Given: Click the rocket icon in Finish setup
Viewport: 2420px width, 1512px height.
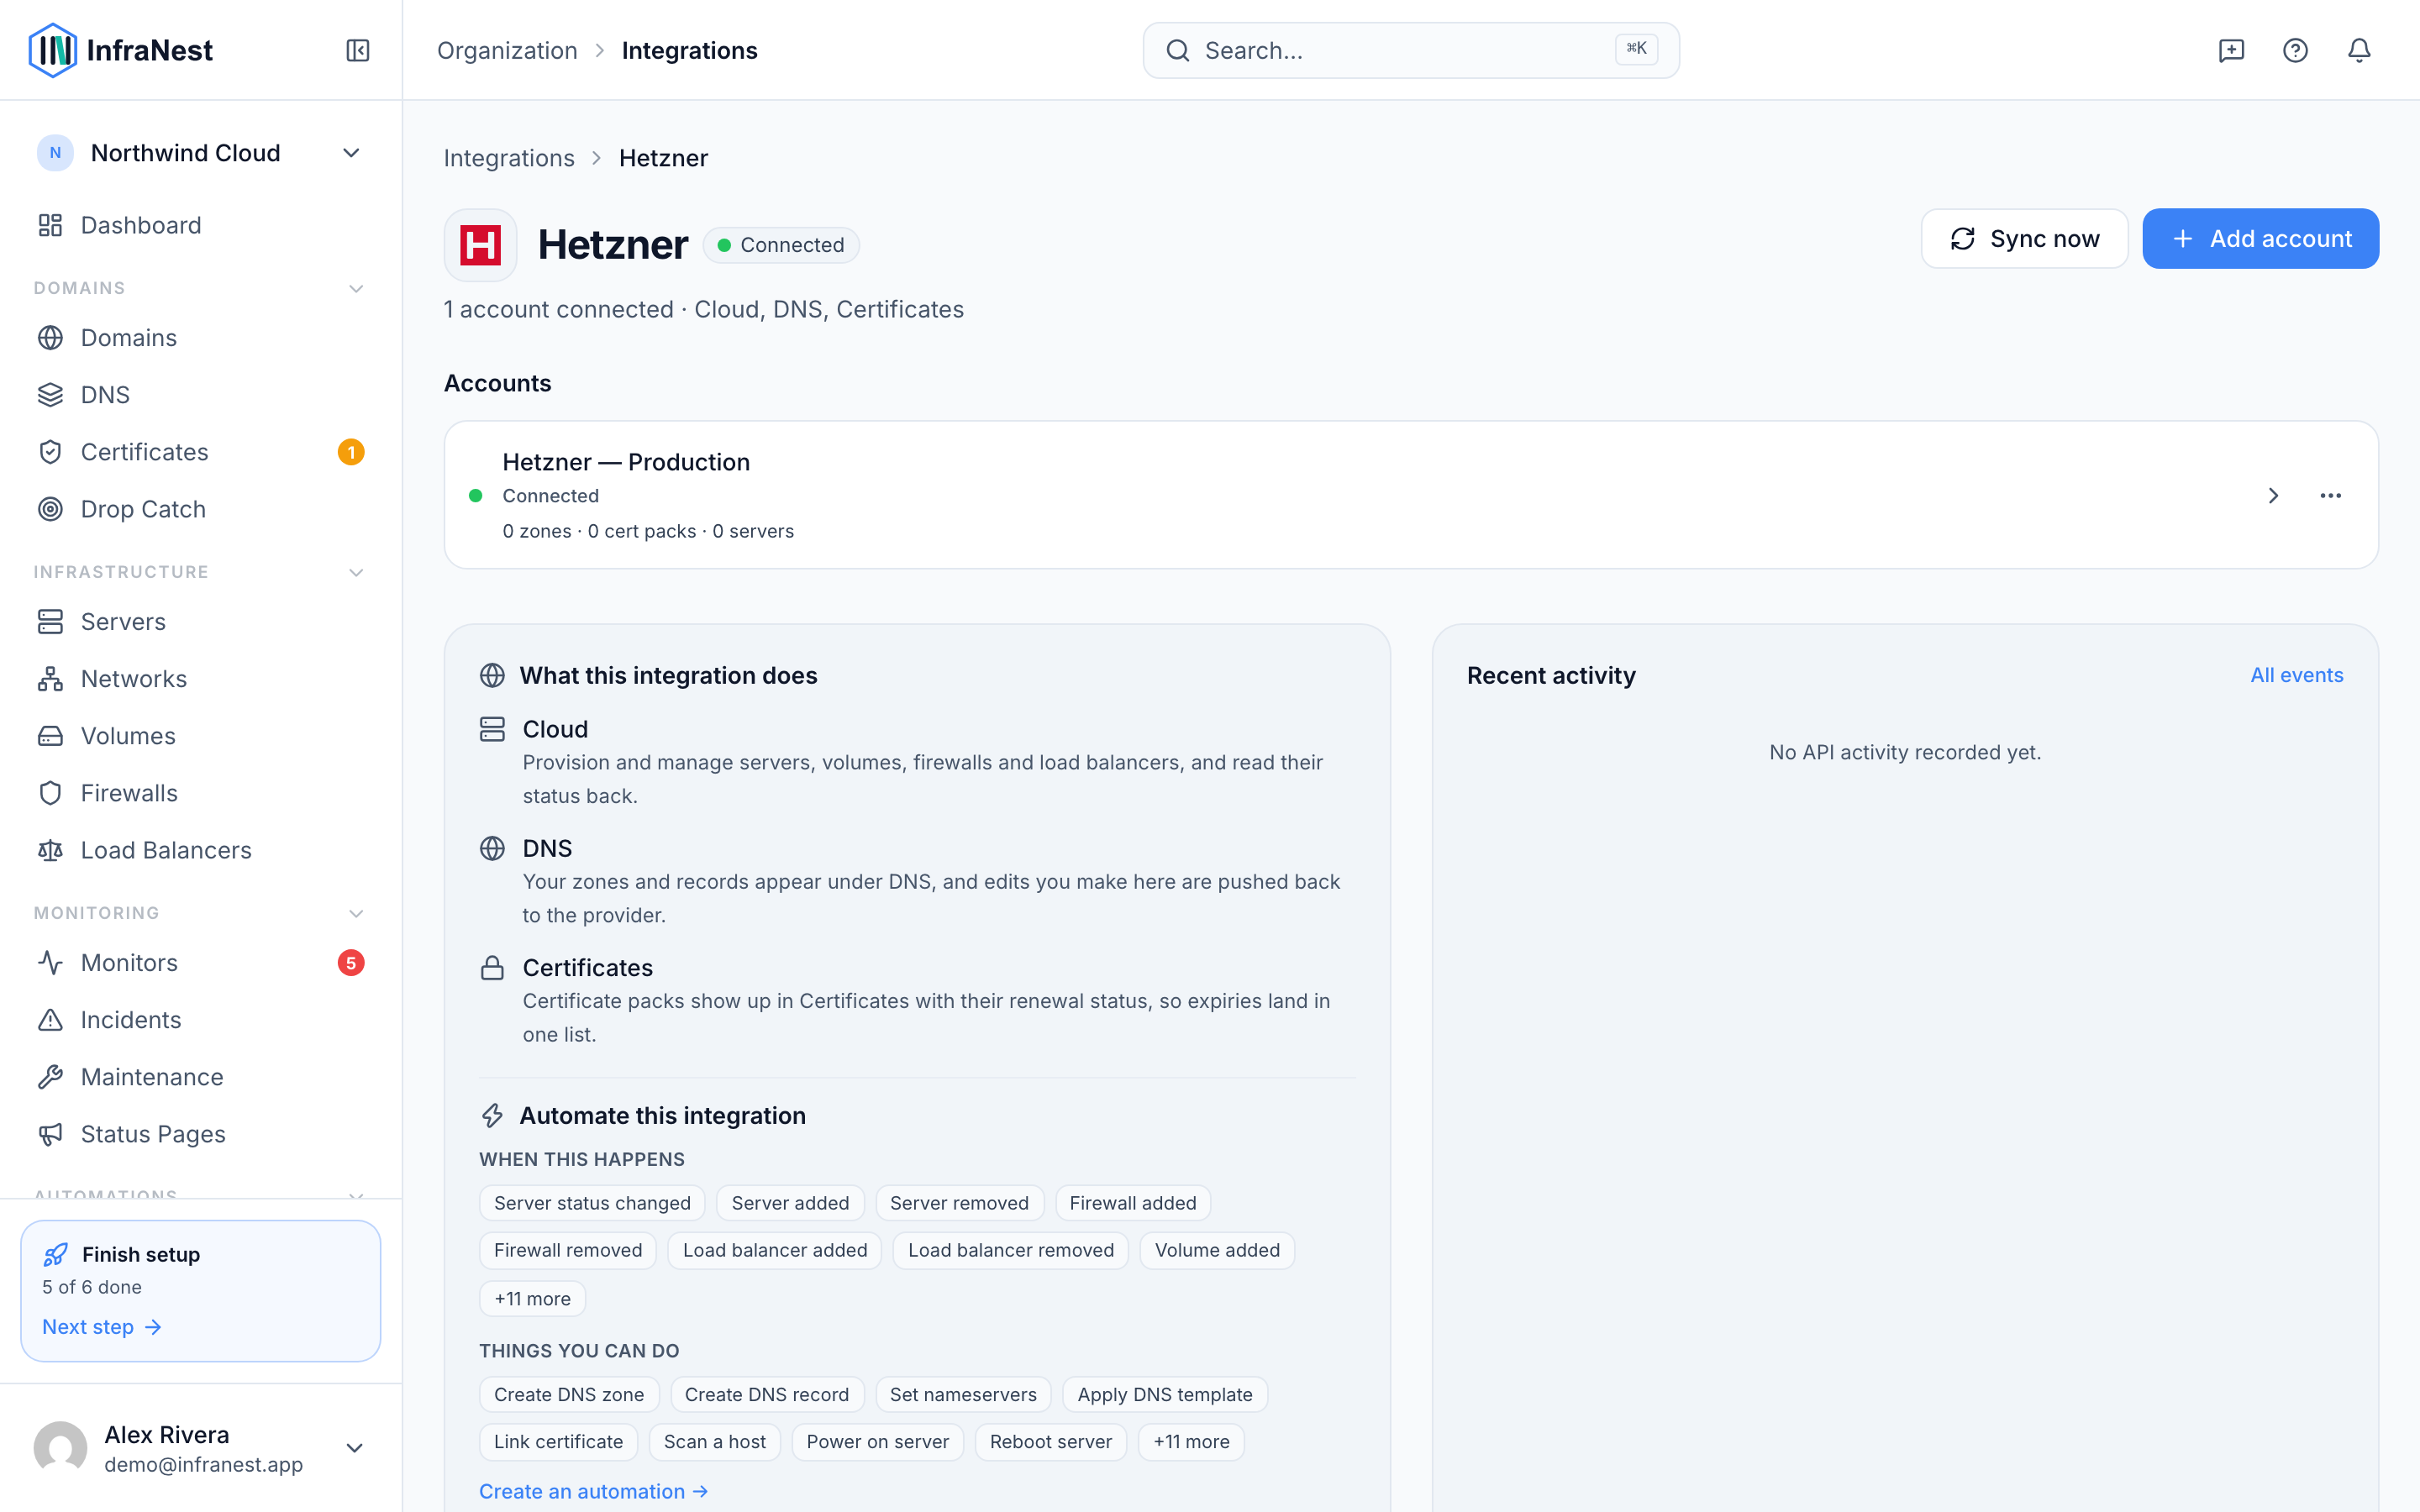Looking at the screenshot, I should click(x=56, y=1254).
